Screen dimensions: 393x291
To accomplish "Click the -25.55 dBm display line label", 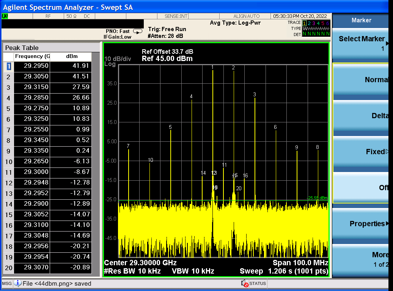I will coord(317,198).
